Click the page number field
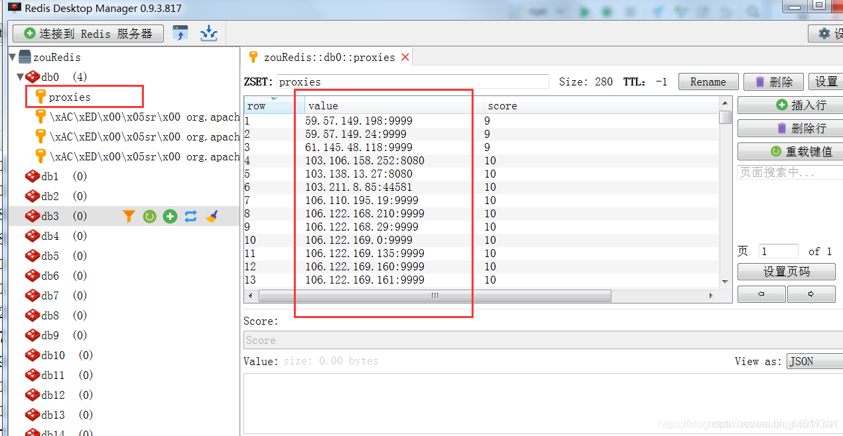The width and height of the screenshot is (843, 436). tap(779, 251)
